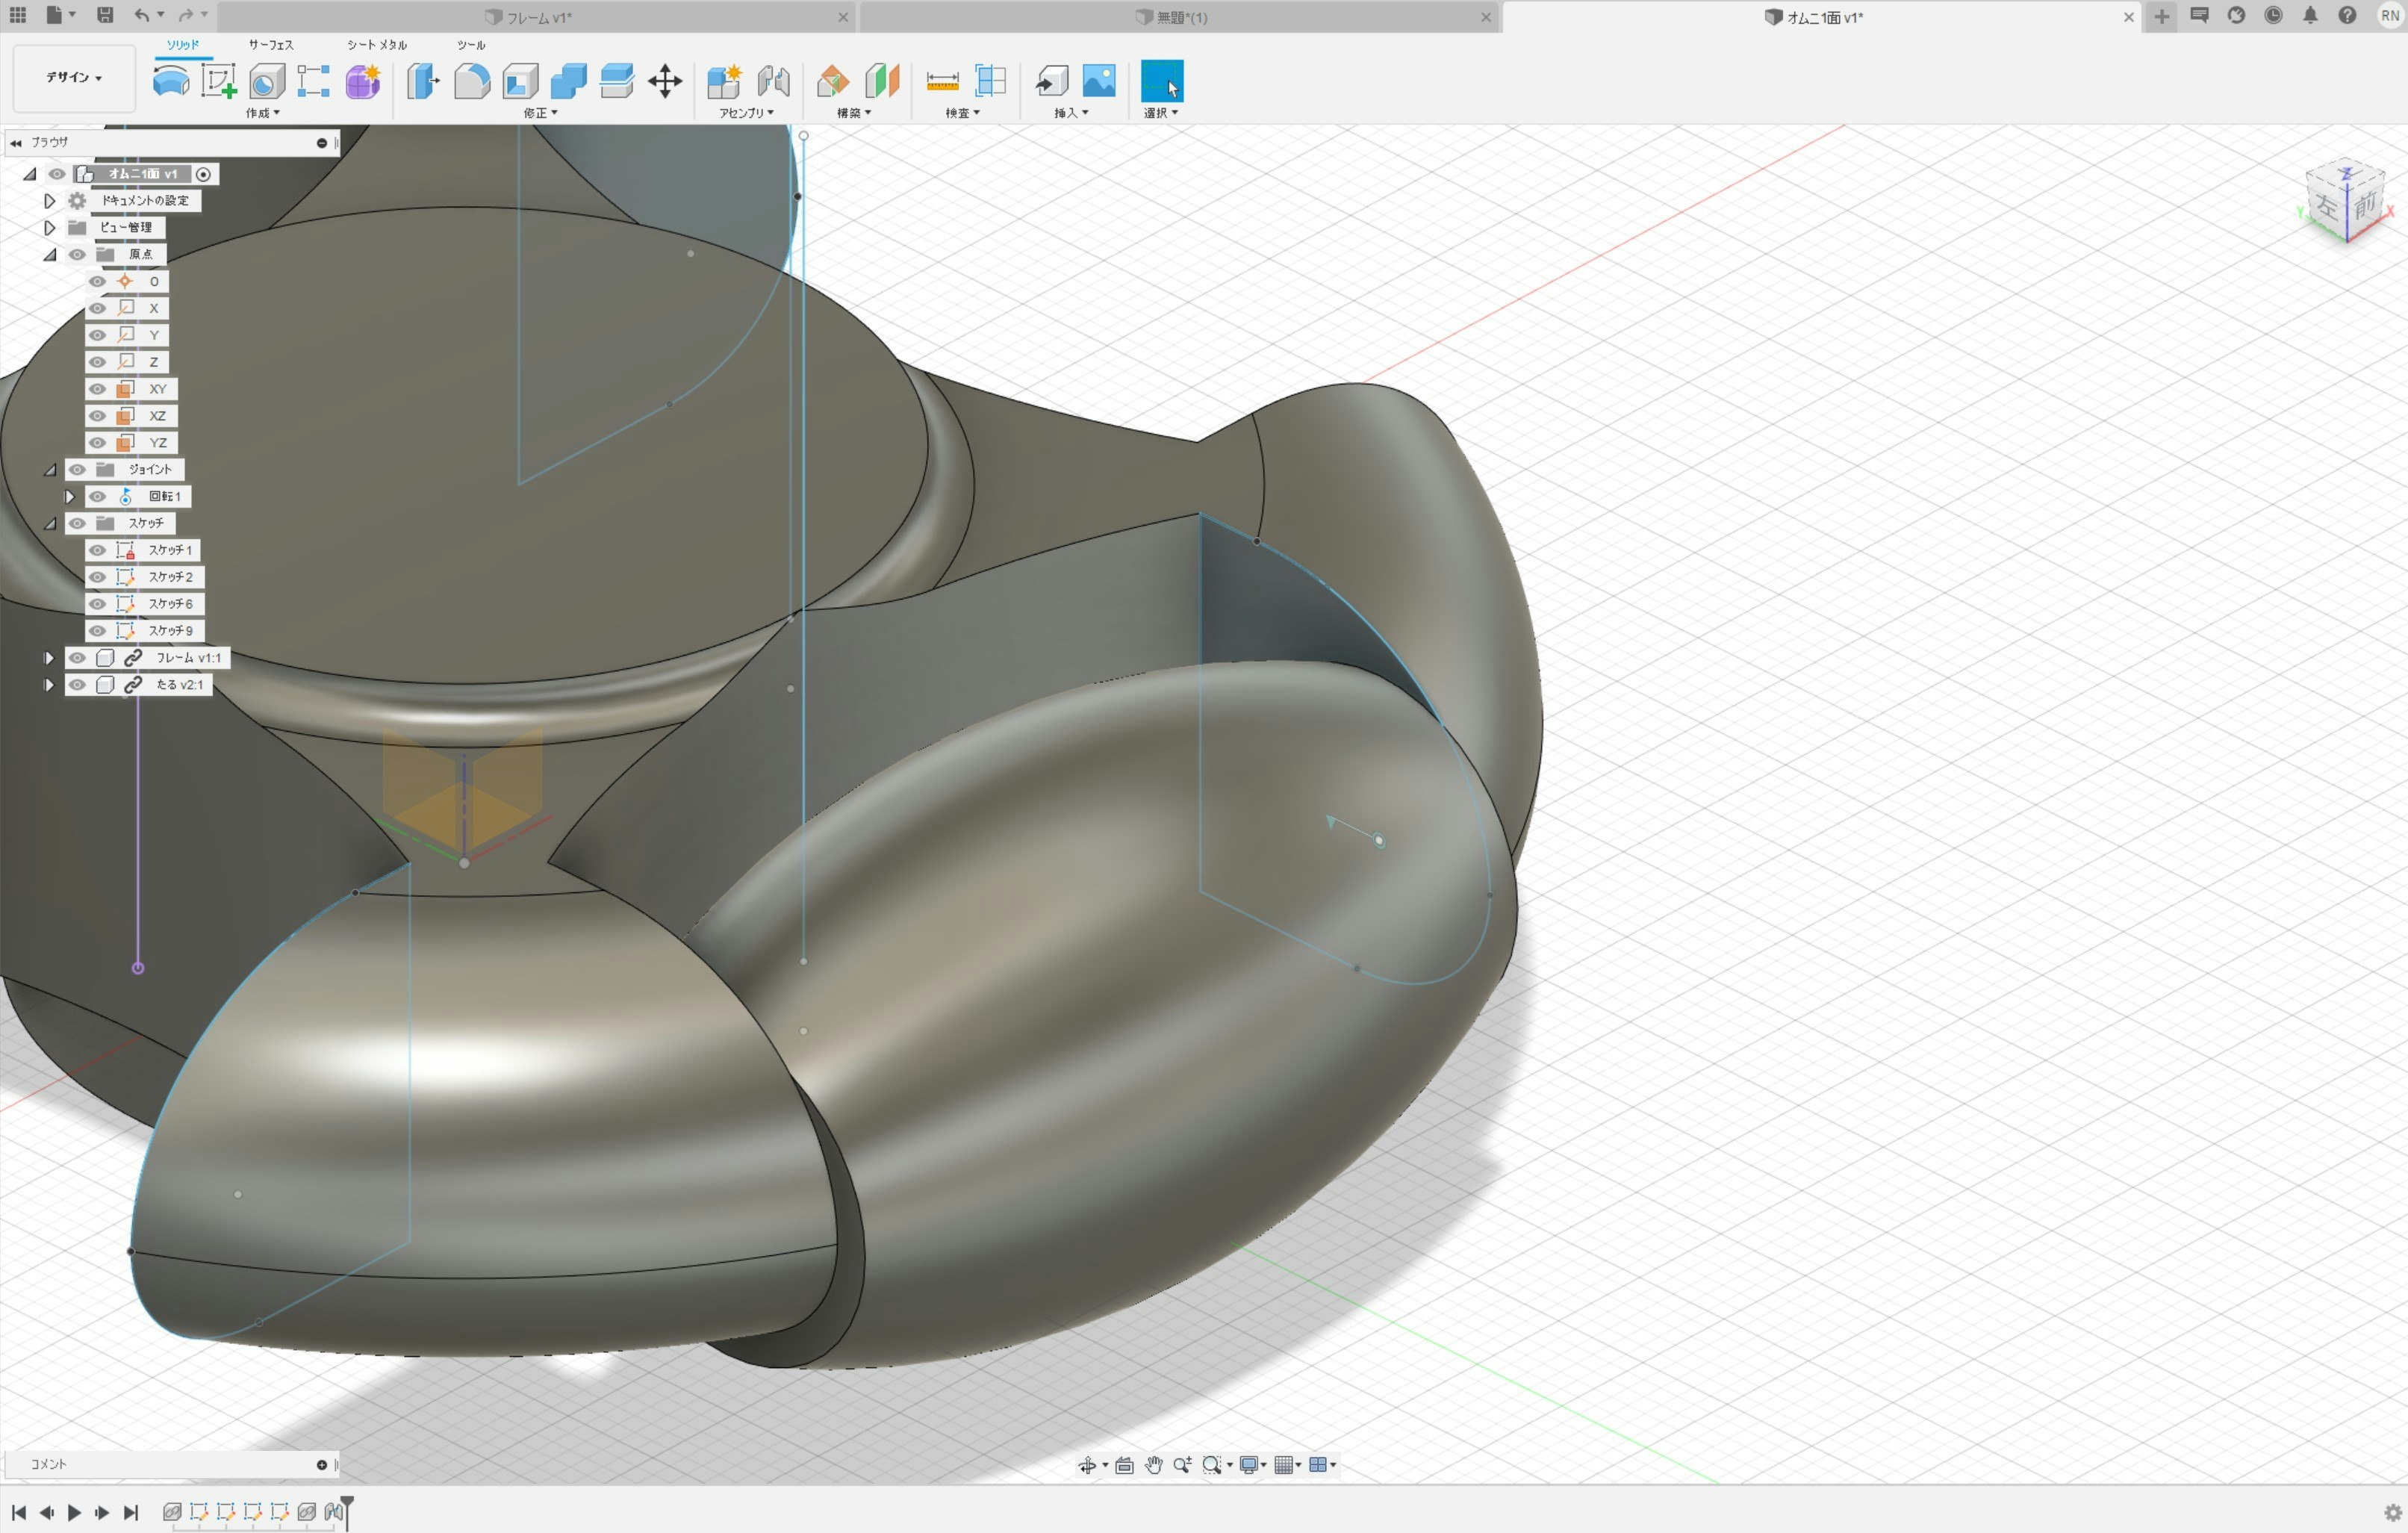
Task: Toggle visibility of the XY origin plane
Action: point(97,389)
